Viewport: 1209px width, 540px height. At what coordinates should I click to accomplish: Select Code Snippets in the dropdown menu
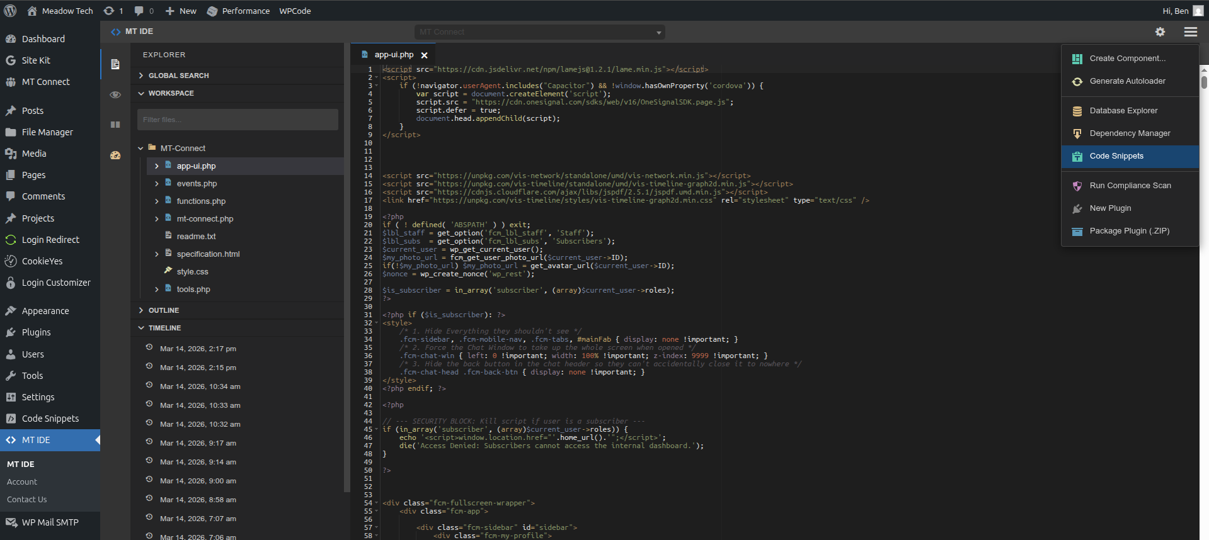tap(1130, 156)
